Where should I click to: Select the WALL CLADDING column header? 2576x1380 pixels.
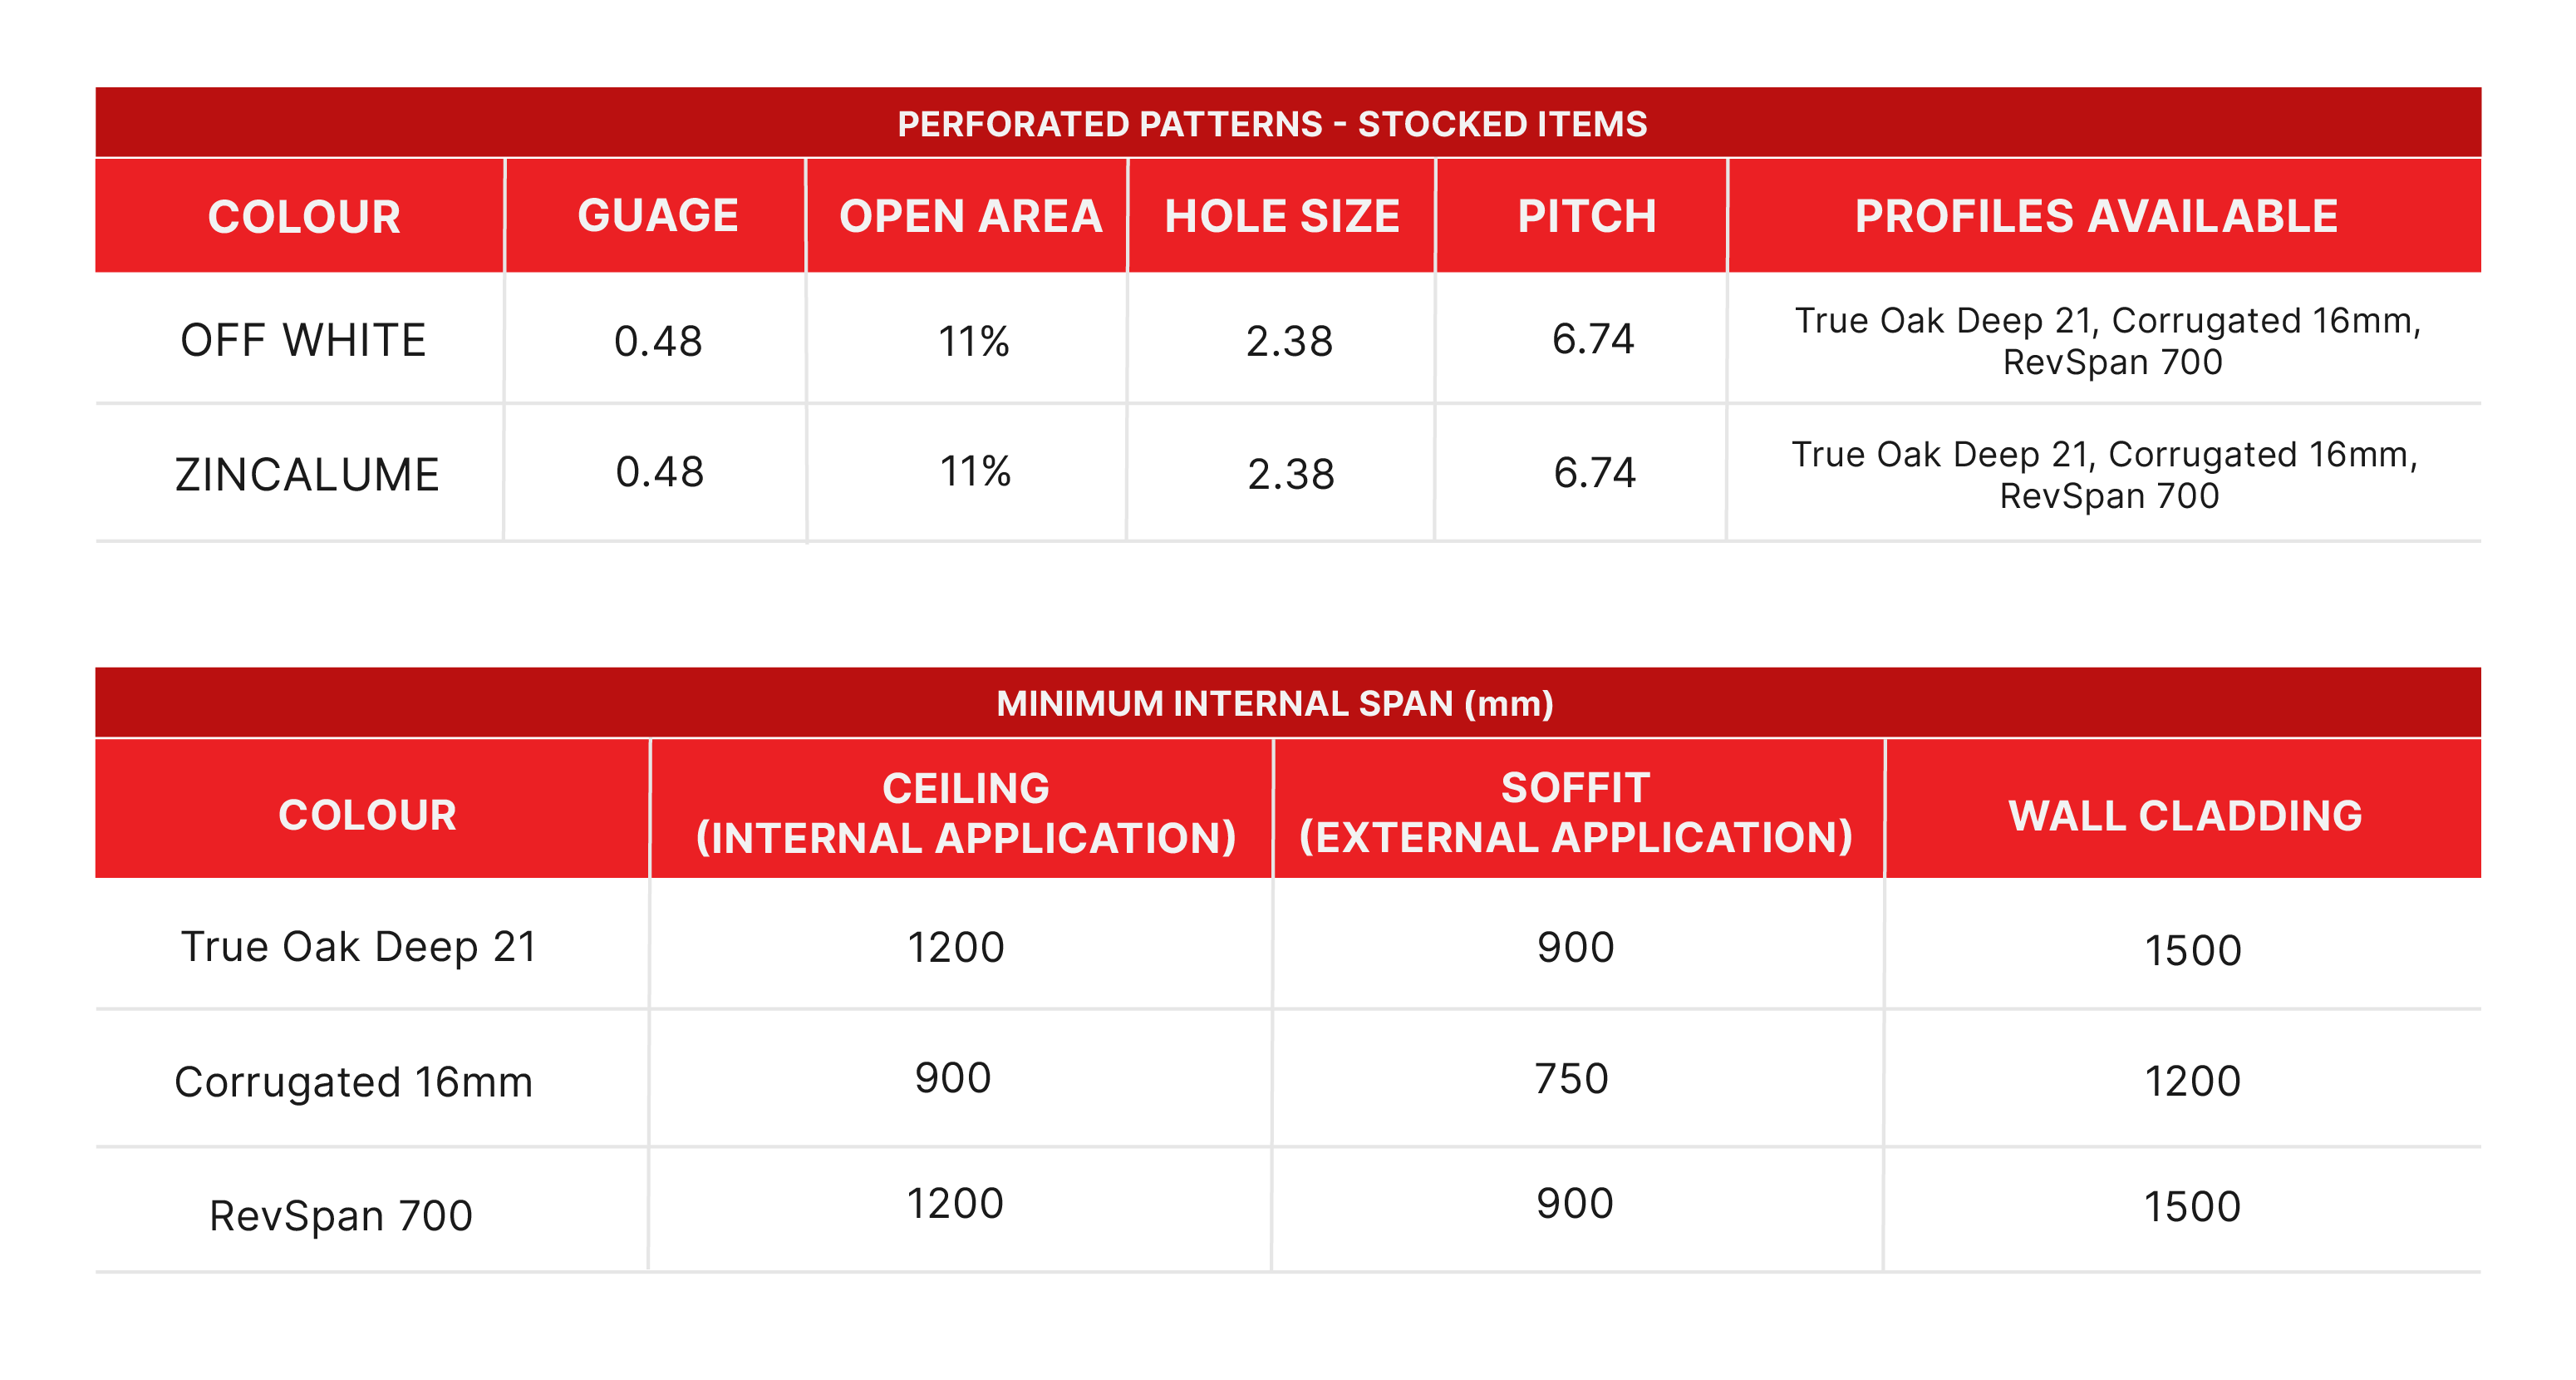[2185, 816]
